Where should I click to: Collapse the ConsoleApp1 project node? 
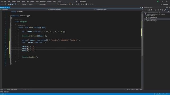[145, 16]
